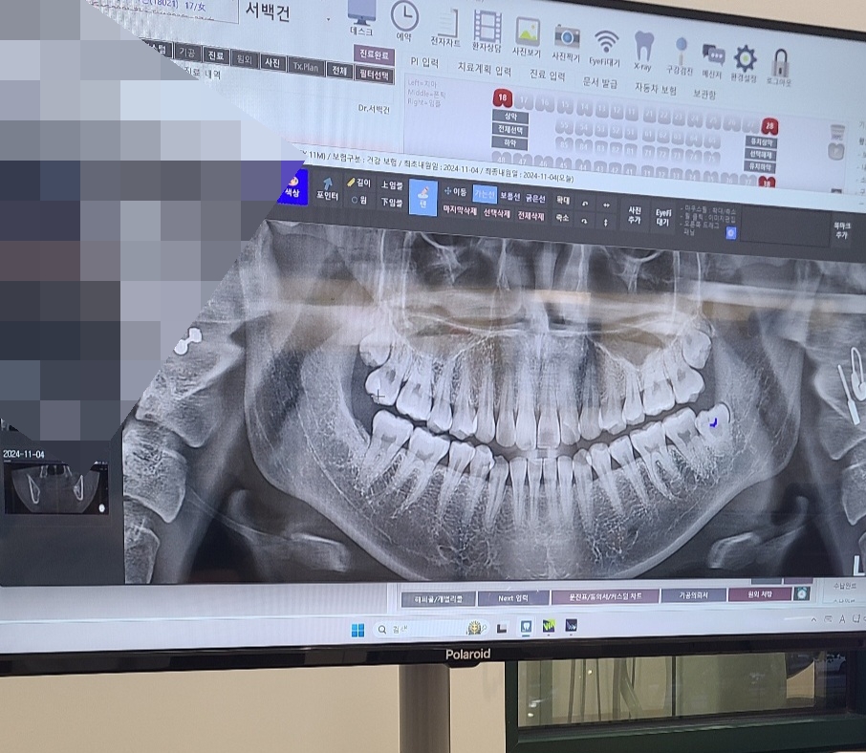Select the 길이 length measuring tool

tap(359, 183)
